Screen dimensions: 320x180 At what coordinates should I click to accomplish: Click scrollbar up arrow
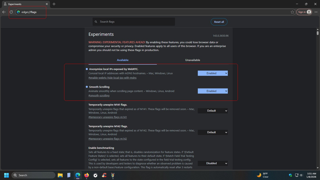[x=318, y=29]
